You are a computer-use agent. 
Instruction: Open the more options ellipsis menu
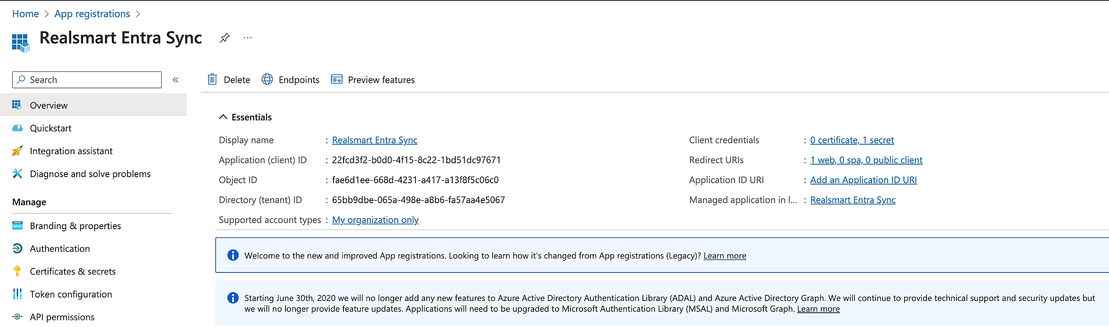[247, 38]
